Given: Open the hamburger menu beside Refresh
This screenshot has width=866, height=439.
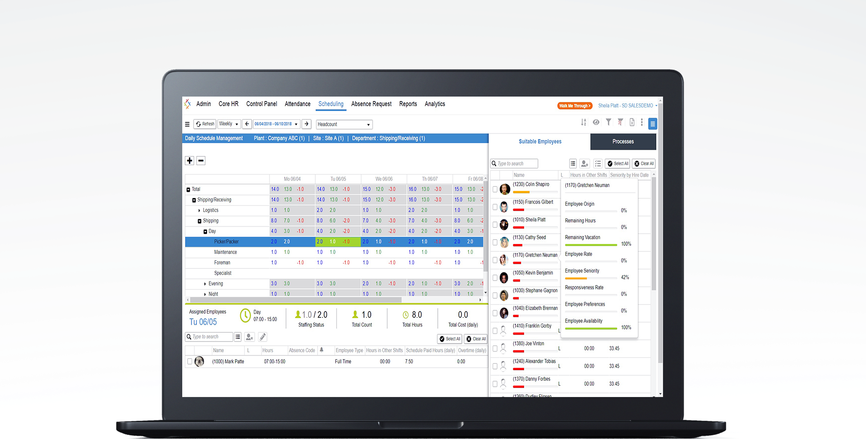Looking at the screenshot, I should [187, 124].
